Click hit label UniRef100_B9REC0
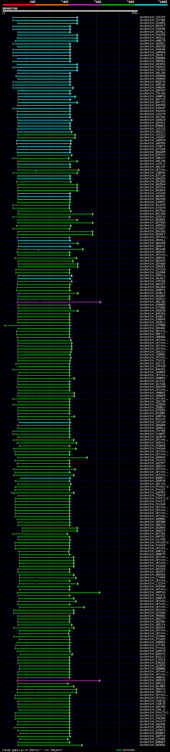This screenshot has height=752, width=170. (152, 478)
